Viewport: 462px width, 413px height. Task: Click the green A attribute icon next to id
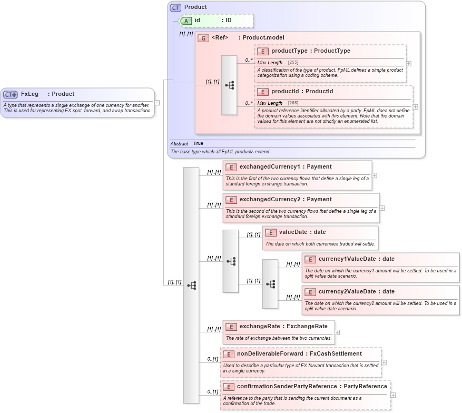186,21
